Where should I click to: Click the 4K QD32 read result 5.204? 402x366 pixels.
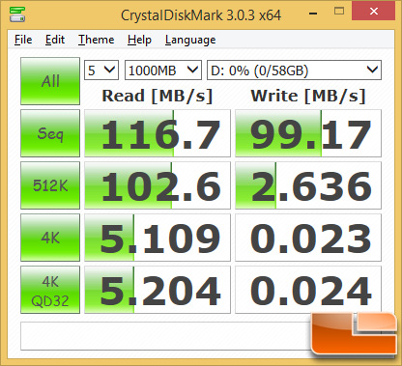pos(158,290)
